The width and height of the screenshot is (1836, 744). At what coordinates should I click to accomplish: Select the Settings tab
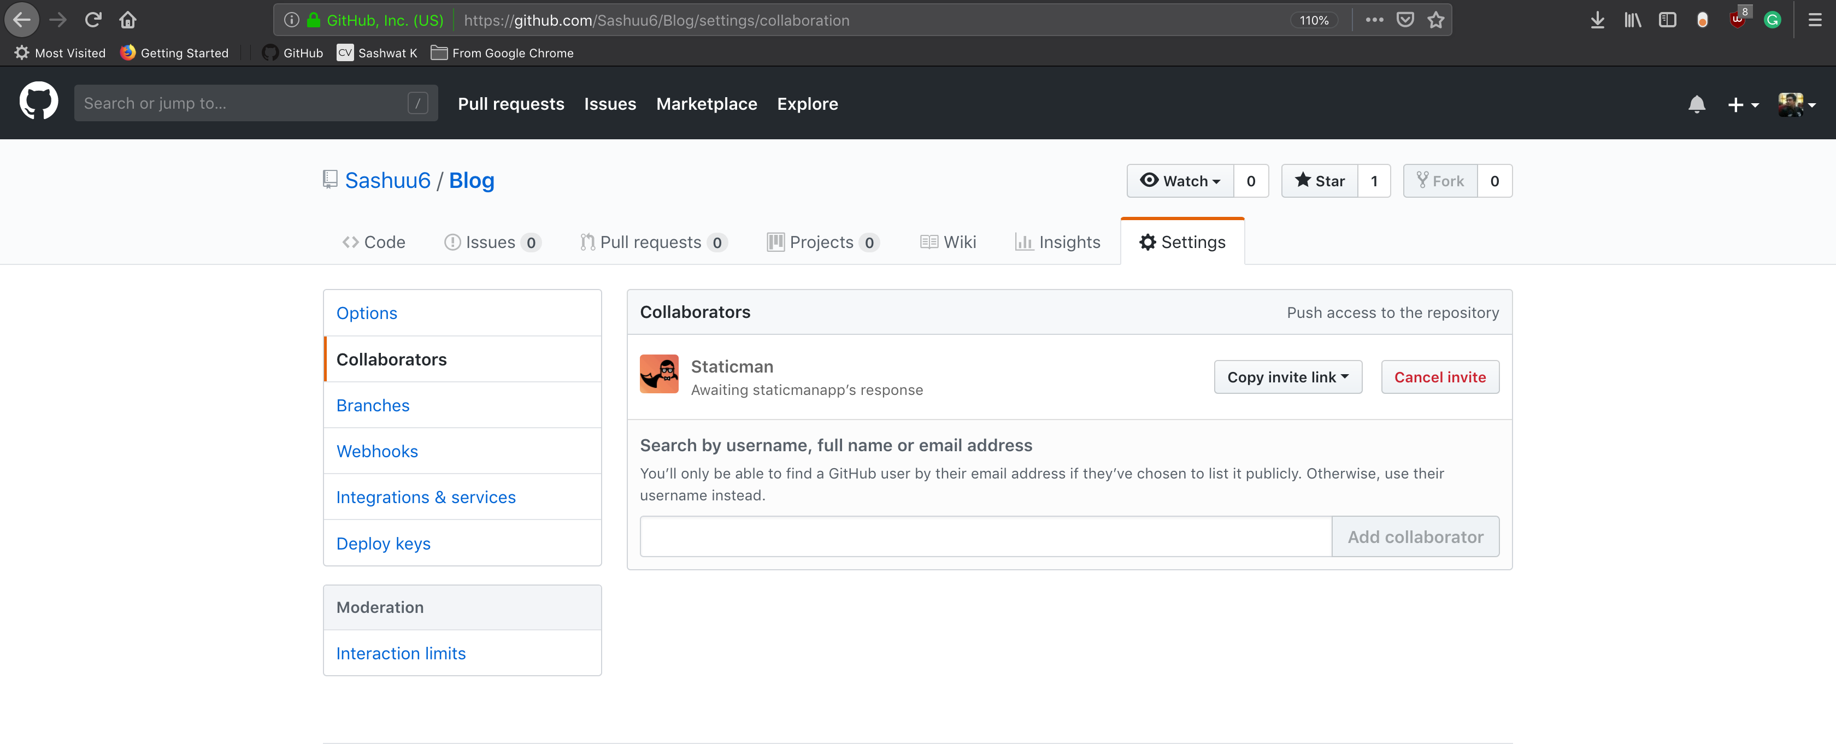(1182, 243)
